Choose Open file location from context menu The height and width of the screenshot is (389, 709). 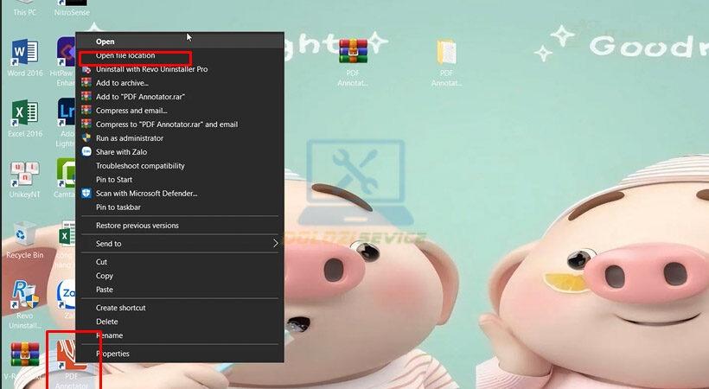tap(125, 55)
